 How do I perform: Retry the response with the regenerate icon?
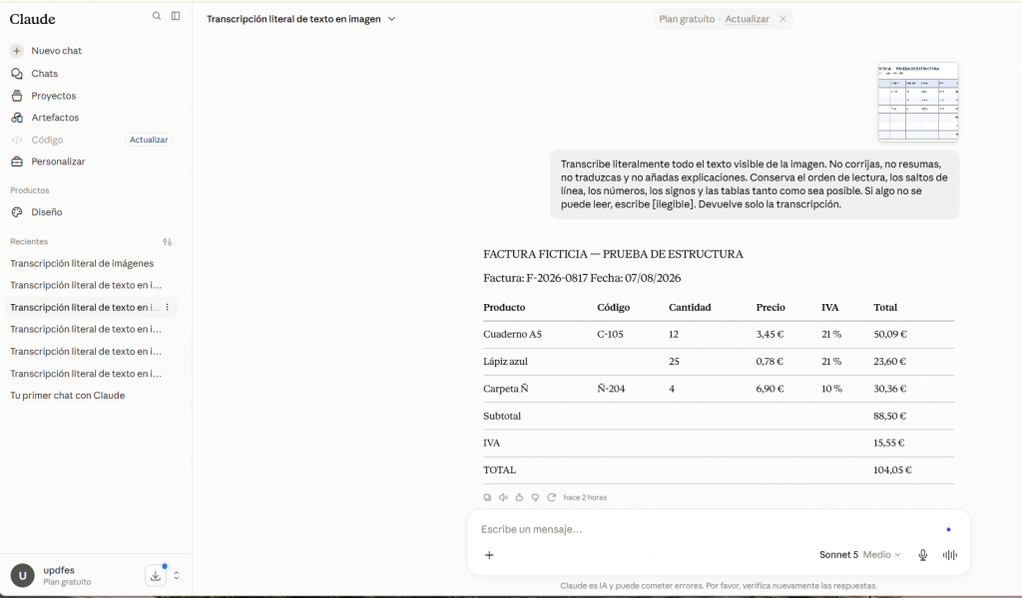click(x=551, y=497)
